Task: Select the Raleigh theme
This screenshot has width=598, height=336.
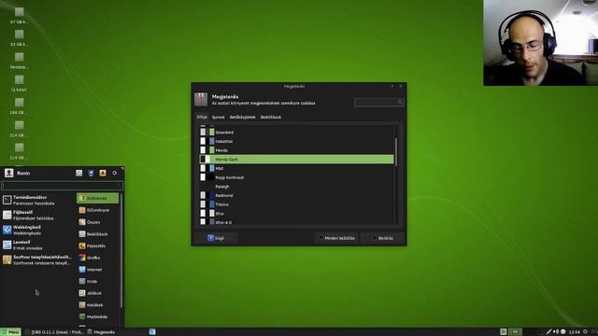Action: 297,187
